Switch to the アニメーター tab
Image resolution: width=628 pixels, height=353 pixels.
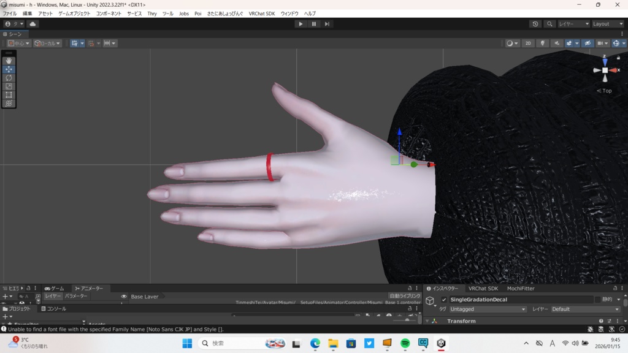[x=89, y=288]
